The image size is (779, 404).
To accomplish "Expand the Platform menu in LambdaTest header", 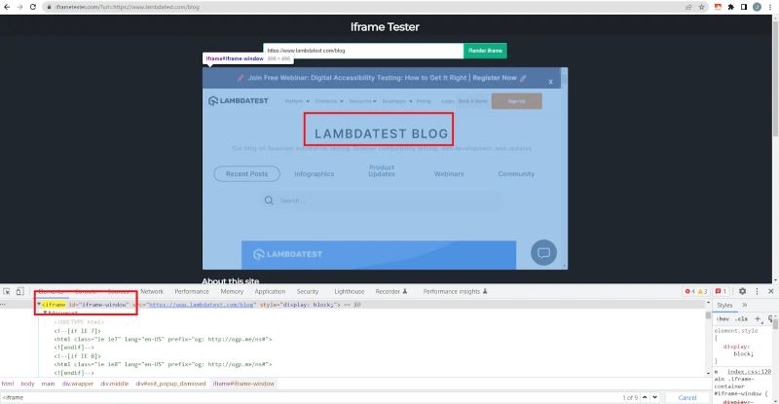I will 297,101.
